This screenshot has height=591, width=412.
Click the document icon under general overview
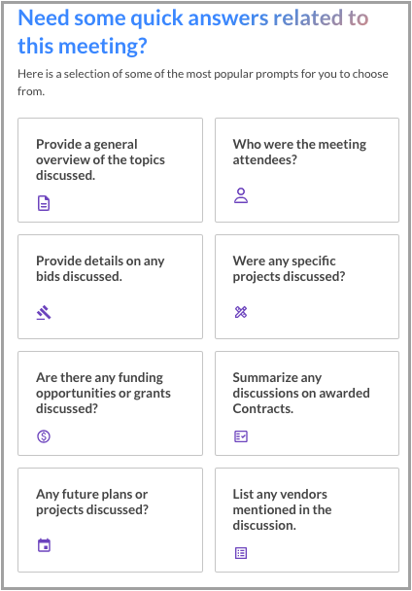point(44,203)
